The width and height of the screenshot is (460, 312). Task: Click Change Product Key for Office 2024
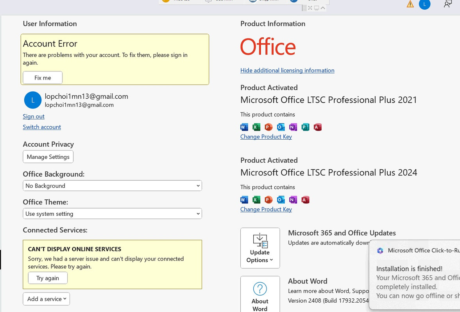pos(266,209)
